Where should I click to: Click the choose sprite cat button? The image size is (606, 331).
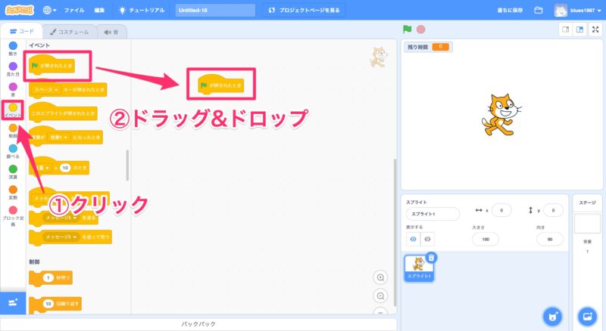pos(553,315)
